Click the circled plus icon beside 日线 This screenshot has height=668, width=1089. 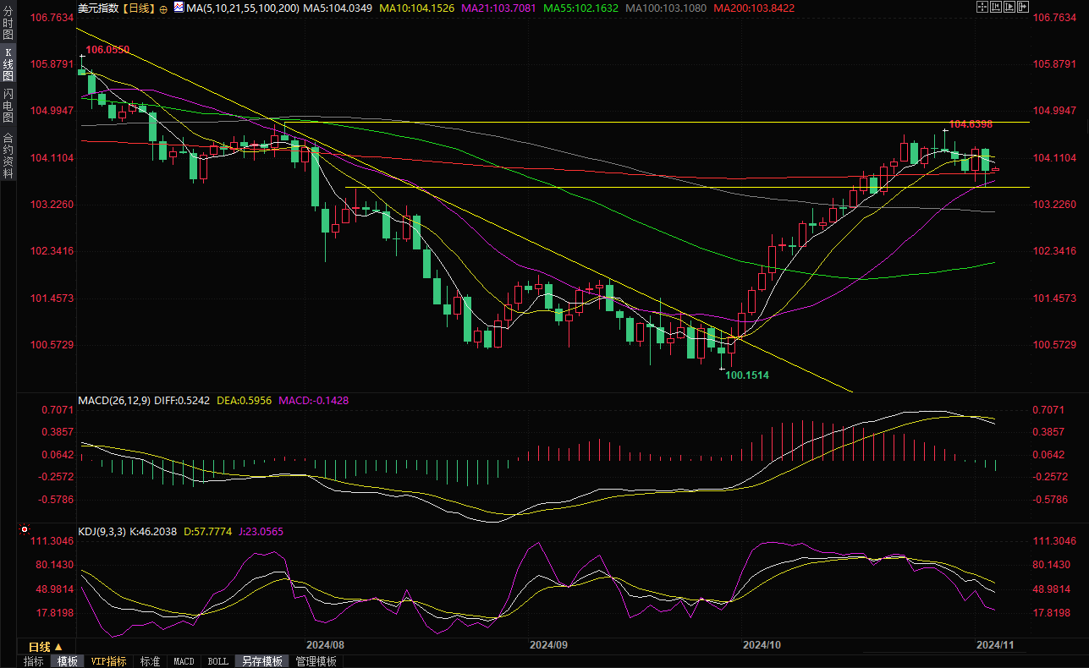pyautogui.click(x=163, y=8)
